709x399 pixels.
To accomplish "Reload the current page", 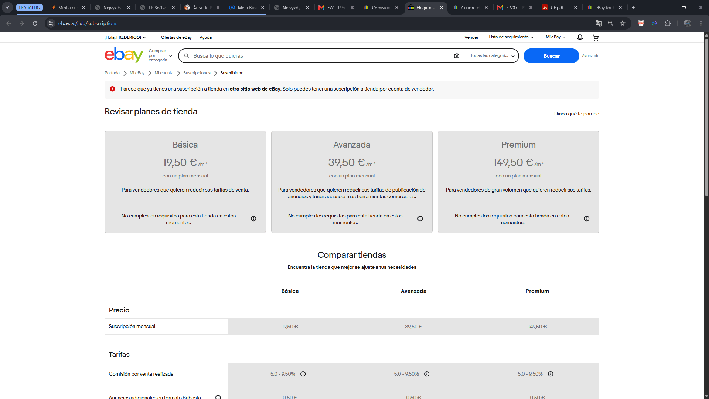I will [x=35, y=23].
